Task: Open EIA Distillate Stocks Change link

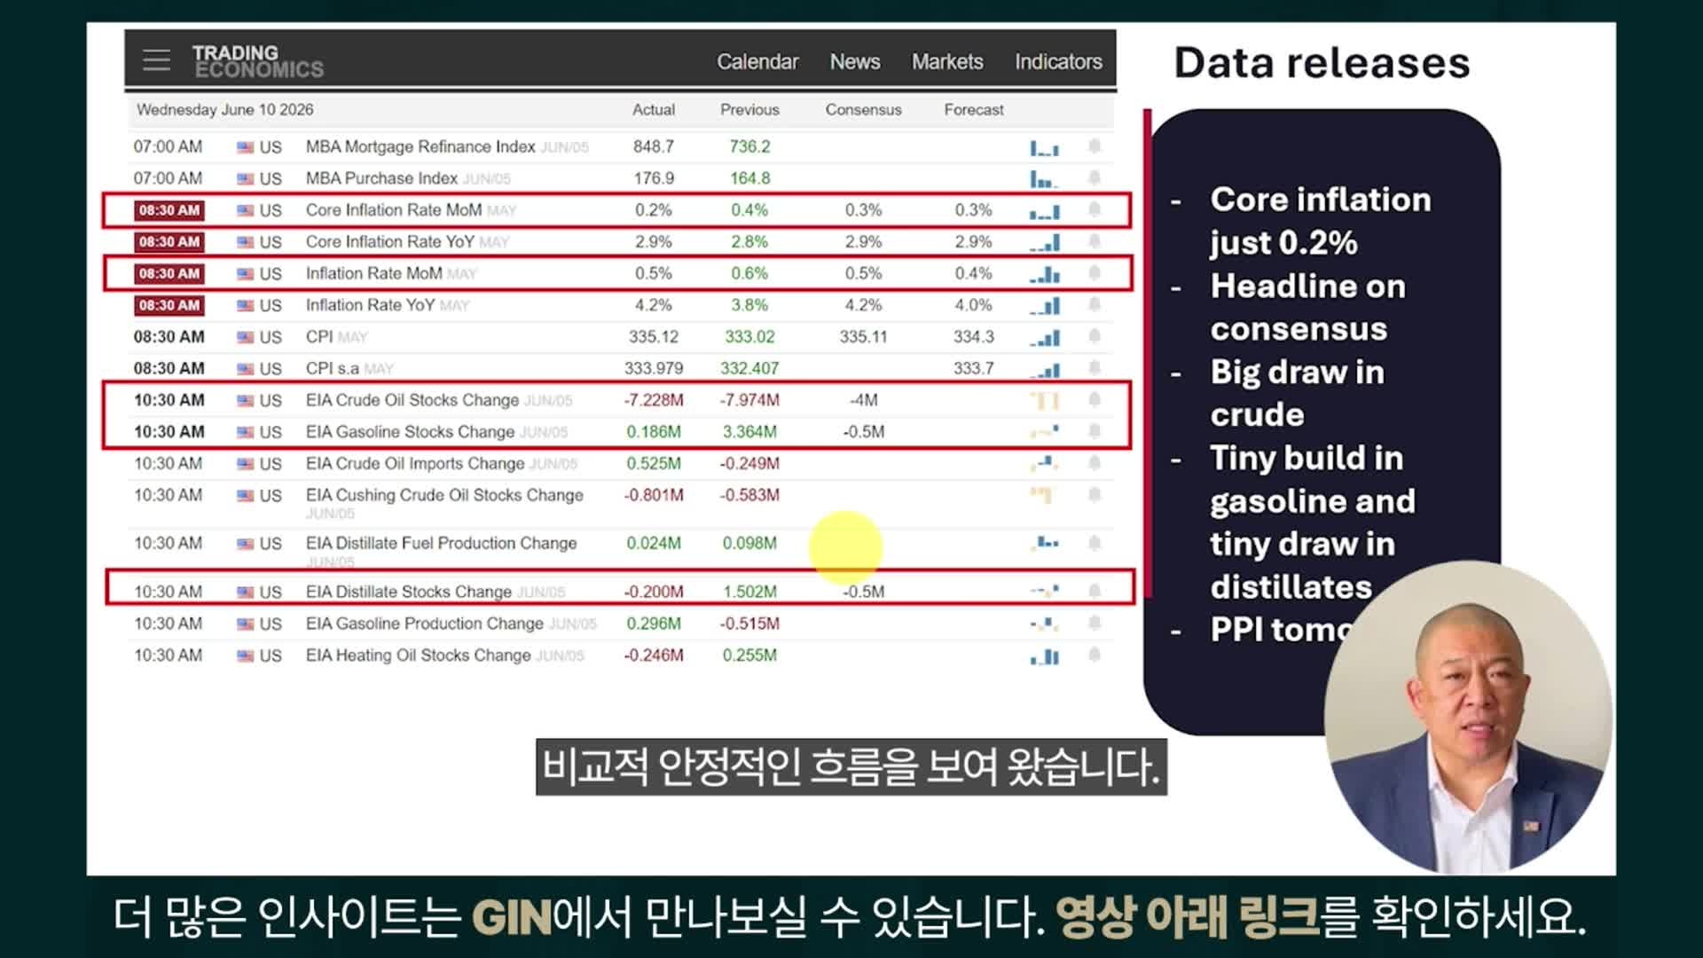Action: click(409, 592)
